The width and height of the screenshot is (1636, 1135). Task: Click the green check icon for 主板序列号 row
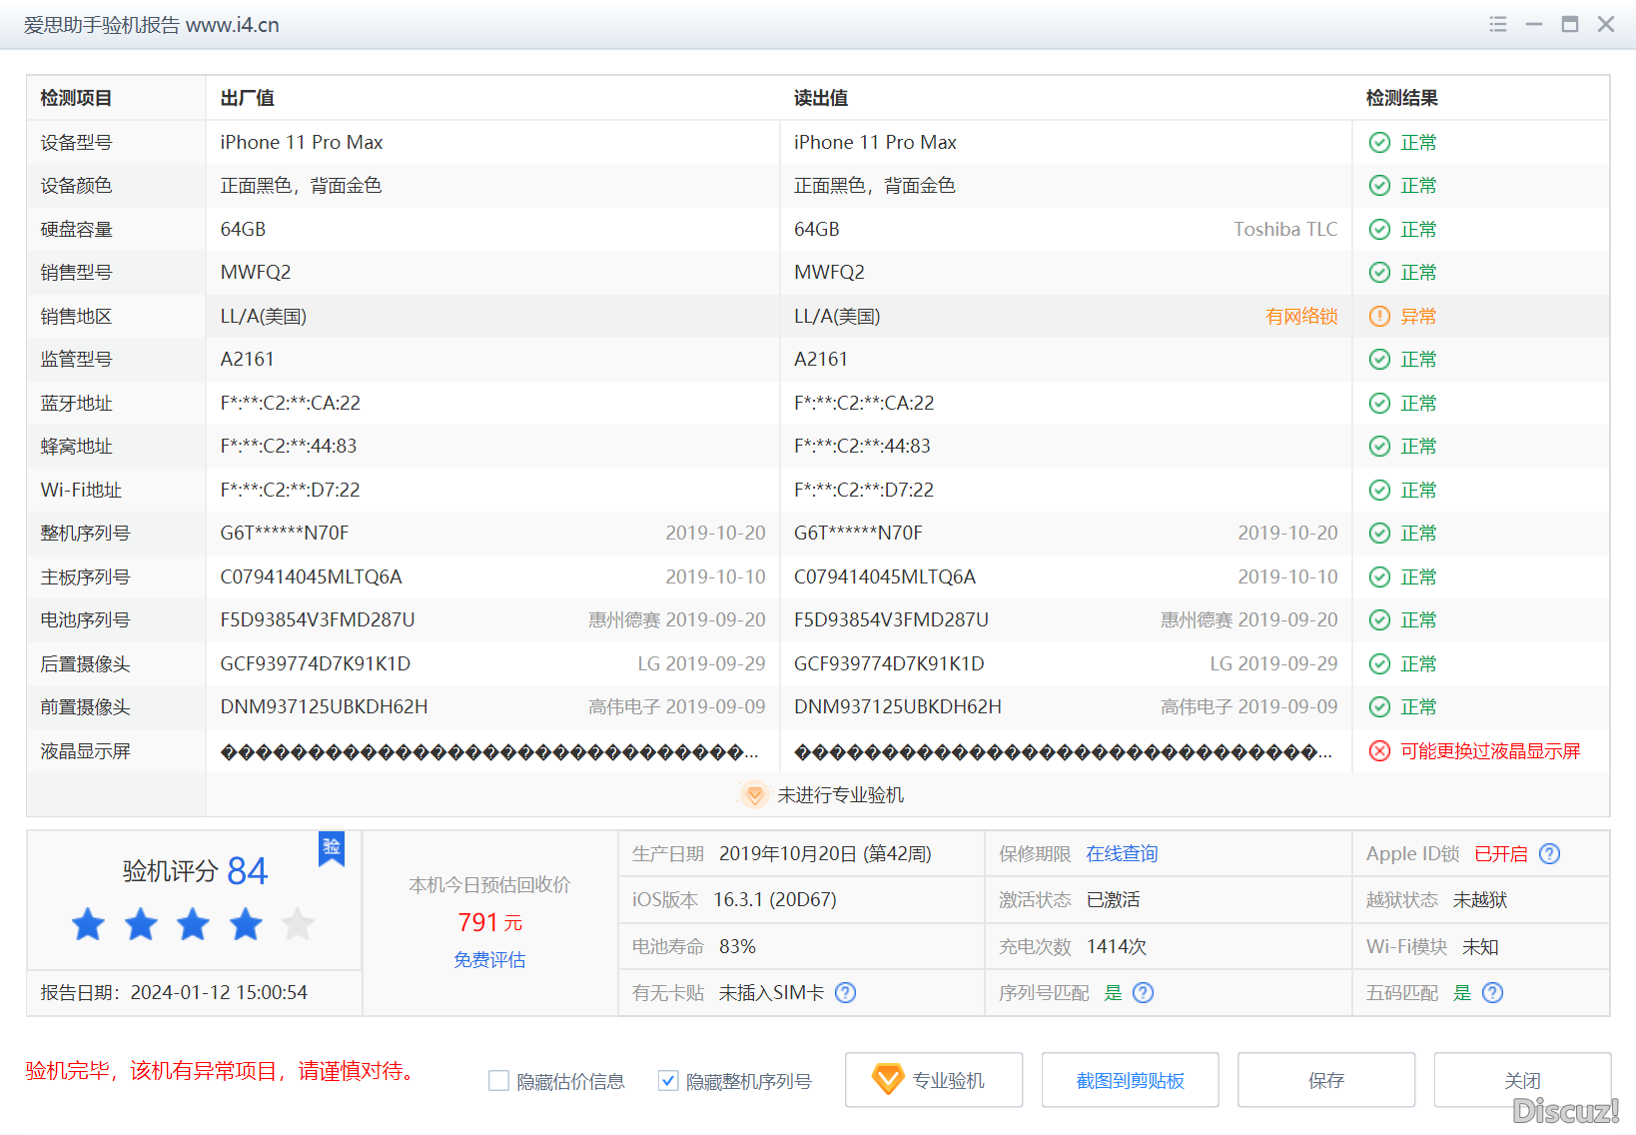1379,577
